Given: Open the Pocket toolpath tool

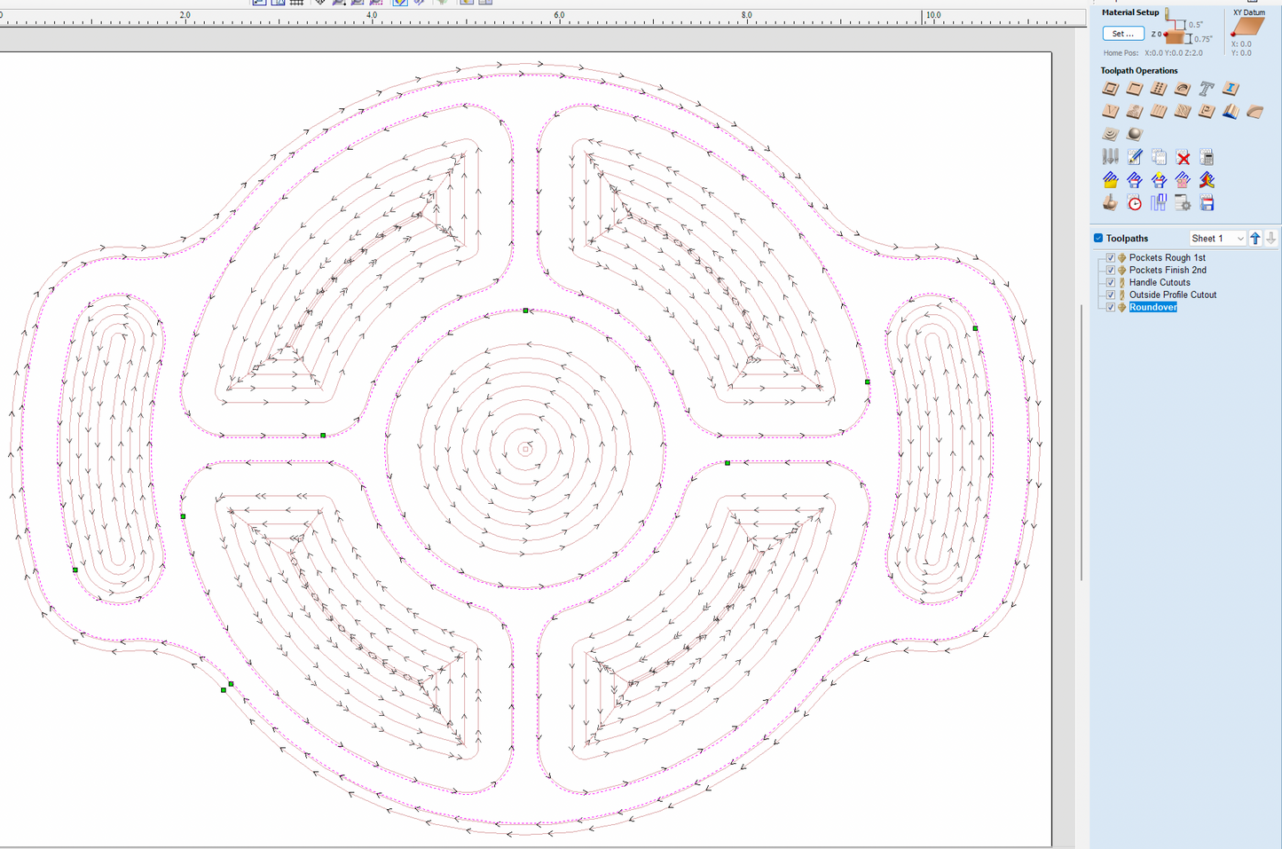Looking at the screenshot, I should tap(1134, 89).
